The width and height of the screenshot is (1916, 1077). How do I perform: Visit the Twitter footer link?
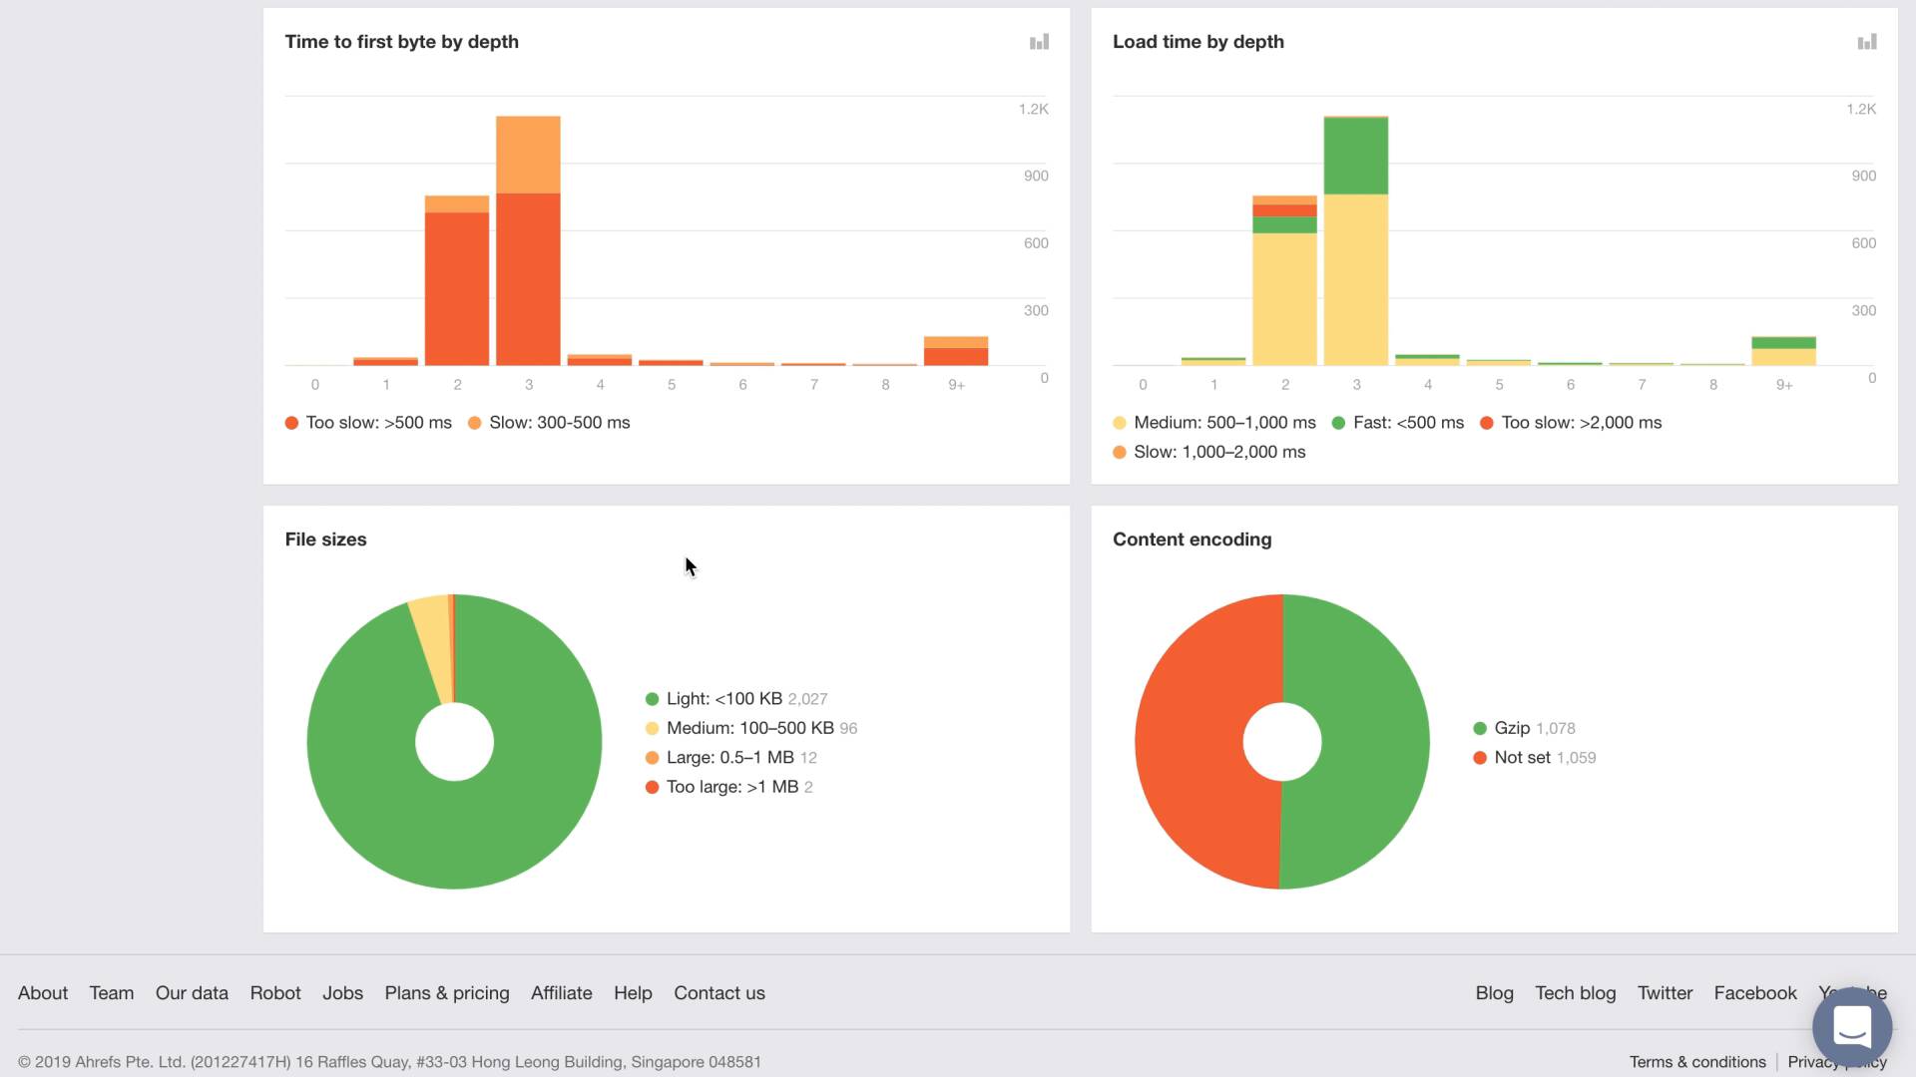tap(1665, 993)
